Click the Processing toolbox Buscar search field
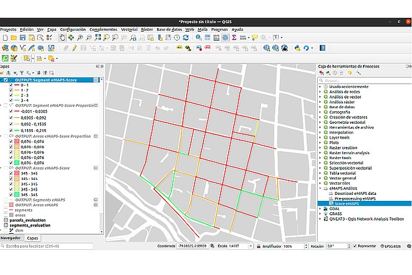 click(x=364, y=81)
